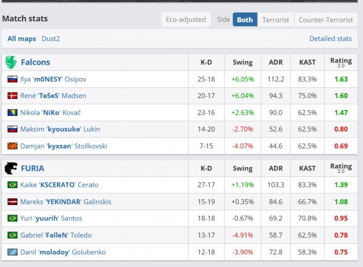
Task: Switch side filter to Terrorist
Action: 275,20
